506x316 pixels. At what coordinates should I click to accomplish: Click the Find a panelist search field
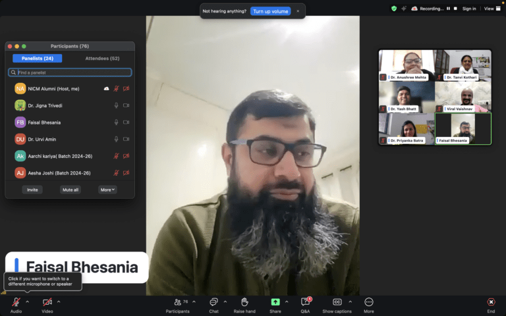pos(70,72)
